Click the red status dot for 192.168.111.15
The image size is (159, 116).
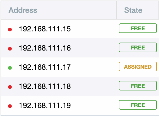click(x=10, y=30)
